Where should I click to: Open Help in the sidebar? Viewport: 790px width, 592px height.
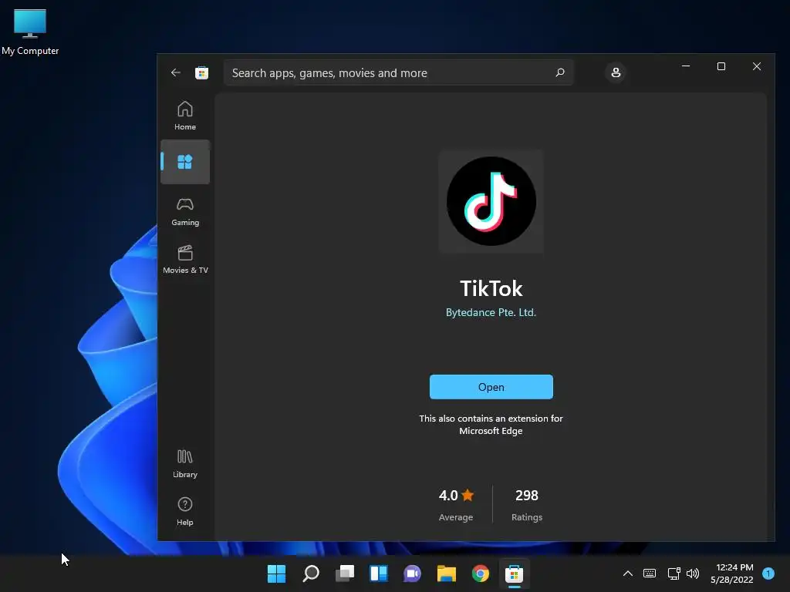pos(185,511)
